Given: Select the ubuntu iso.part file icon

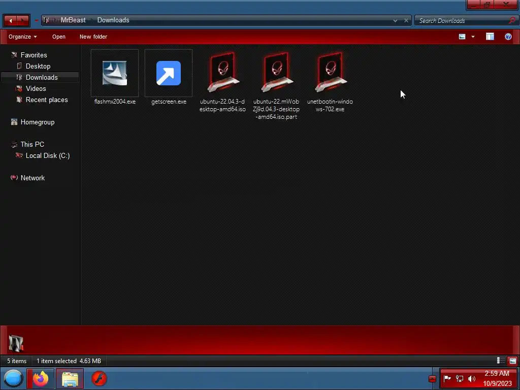Looking at the screenshot, I should 276,72.
